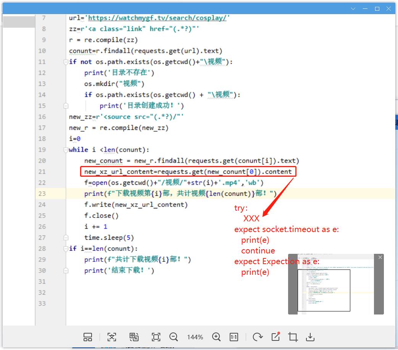Screen dimensions: 398x350
Task: Click the image translate icon
Action: click(134, 337)
